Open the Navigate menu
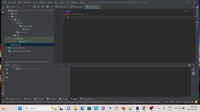Viewport: 200px width, 112px height. point(27,2)
